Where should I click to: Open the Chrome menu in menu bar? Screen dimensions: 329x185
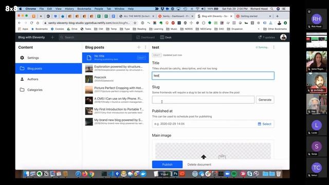coord(31,9)
